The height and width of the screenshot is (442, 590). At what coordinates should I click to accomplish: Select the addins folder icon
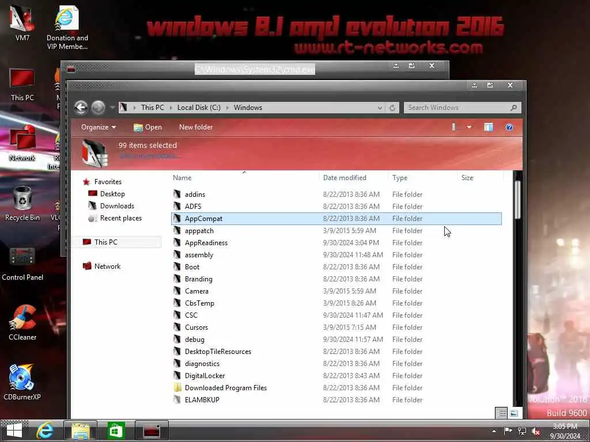pyautogui.click(x=177, y=194)
